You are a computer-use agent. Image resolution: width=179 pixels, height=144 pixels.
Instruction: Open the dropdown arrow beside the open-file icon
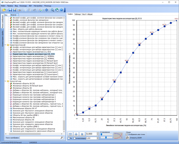(x=7, y=10)
